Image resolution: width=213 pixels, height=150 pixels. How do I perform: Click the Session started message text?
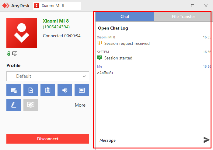point(118,58)
